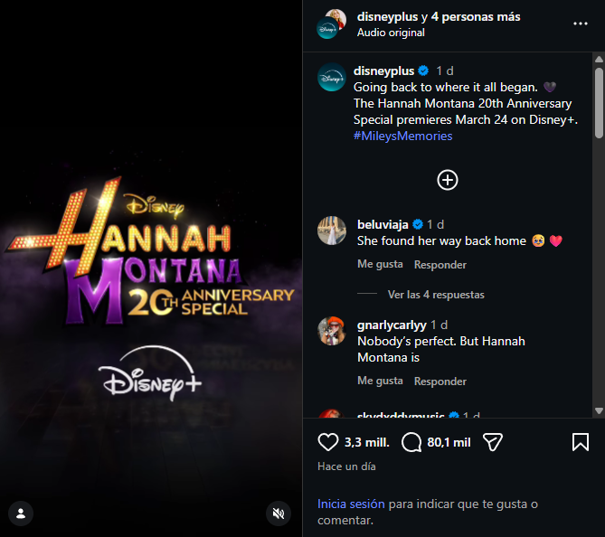Click the #MileysMemories hashtag
The width and height of the screenshot is (605, 537).
pyautogui.click(x=403, y=137)
